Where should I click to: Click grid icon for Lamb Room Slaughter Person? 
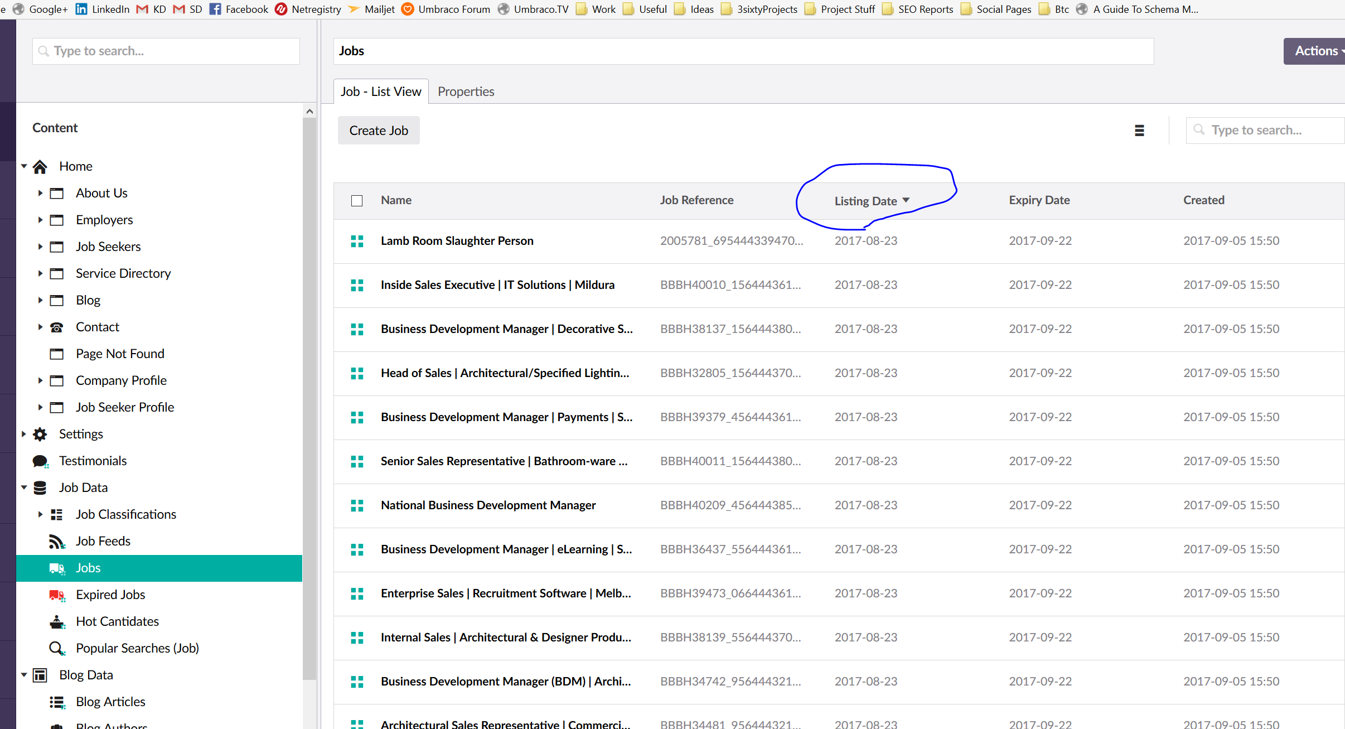point(357,241)
